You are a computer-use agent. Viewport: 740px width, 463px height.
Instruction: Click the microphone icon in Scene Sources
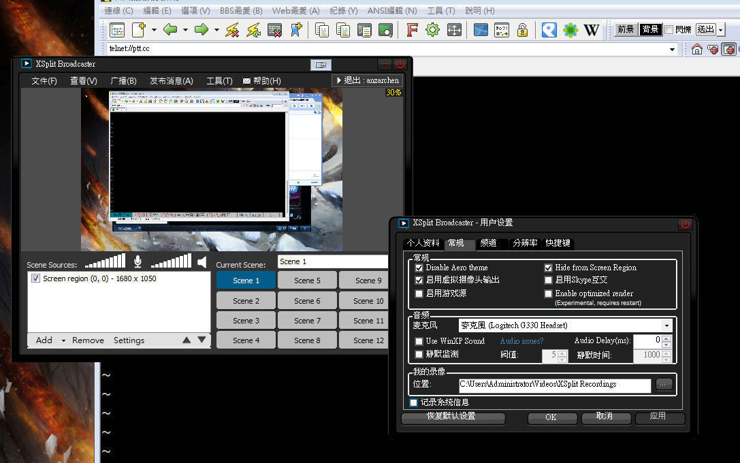pos(138,261)
